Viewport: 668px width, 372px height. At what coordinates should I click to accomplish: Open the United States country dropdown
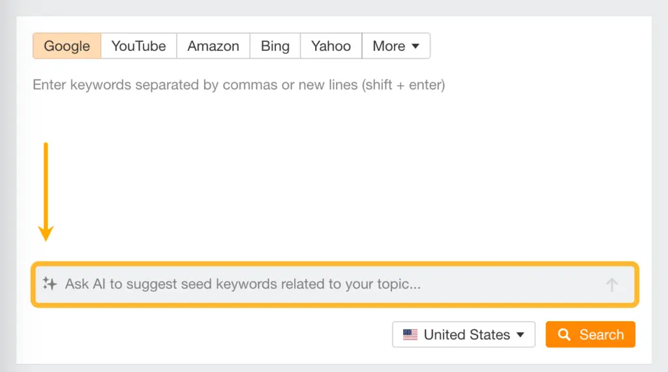click(463, 335)
